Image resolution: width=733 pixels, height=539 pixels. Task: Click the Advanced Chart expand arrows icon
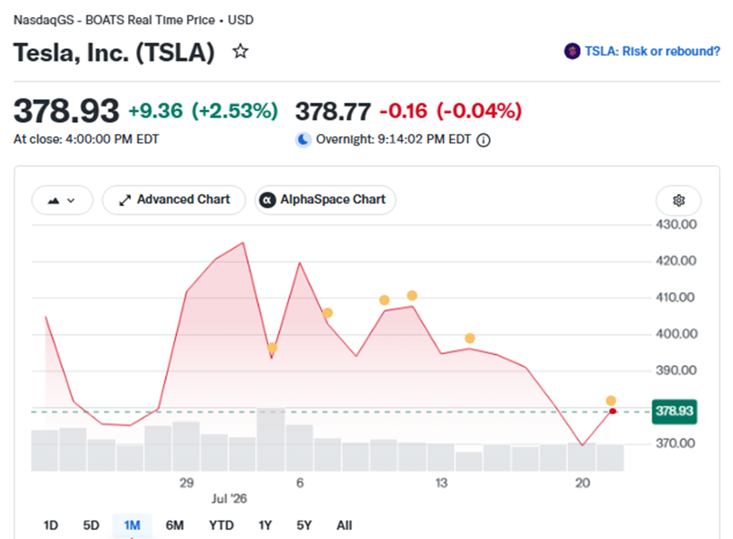click(x=124, y=200)
